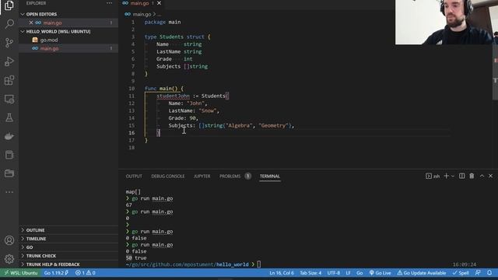Open go.mod in the file tree
The width and height of the screenshot is (498, 280).
coord(49,40)
